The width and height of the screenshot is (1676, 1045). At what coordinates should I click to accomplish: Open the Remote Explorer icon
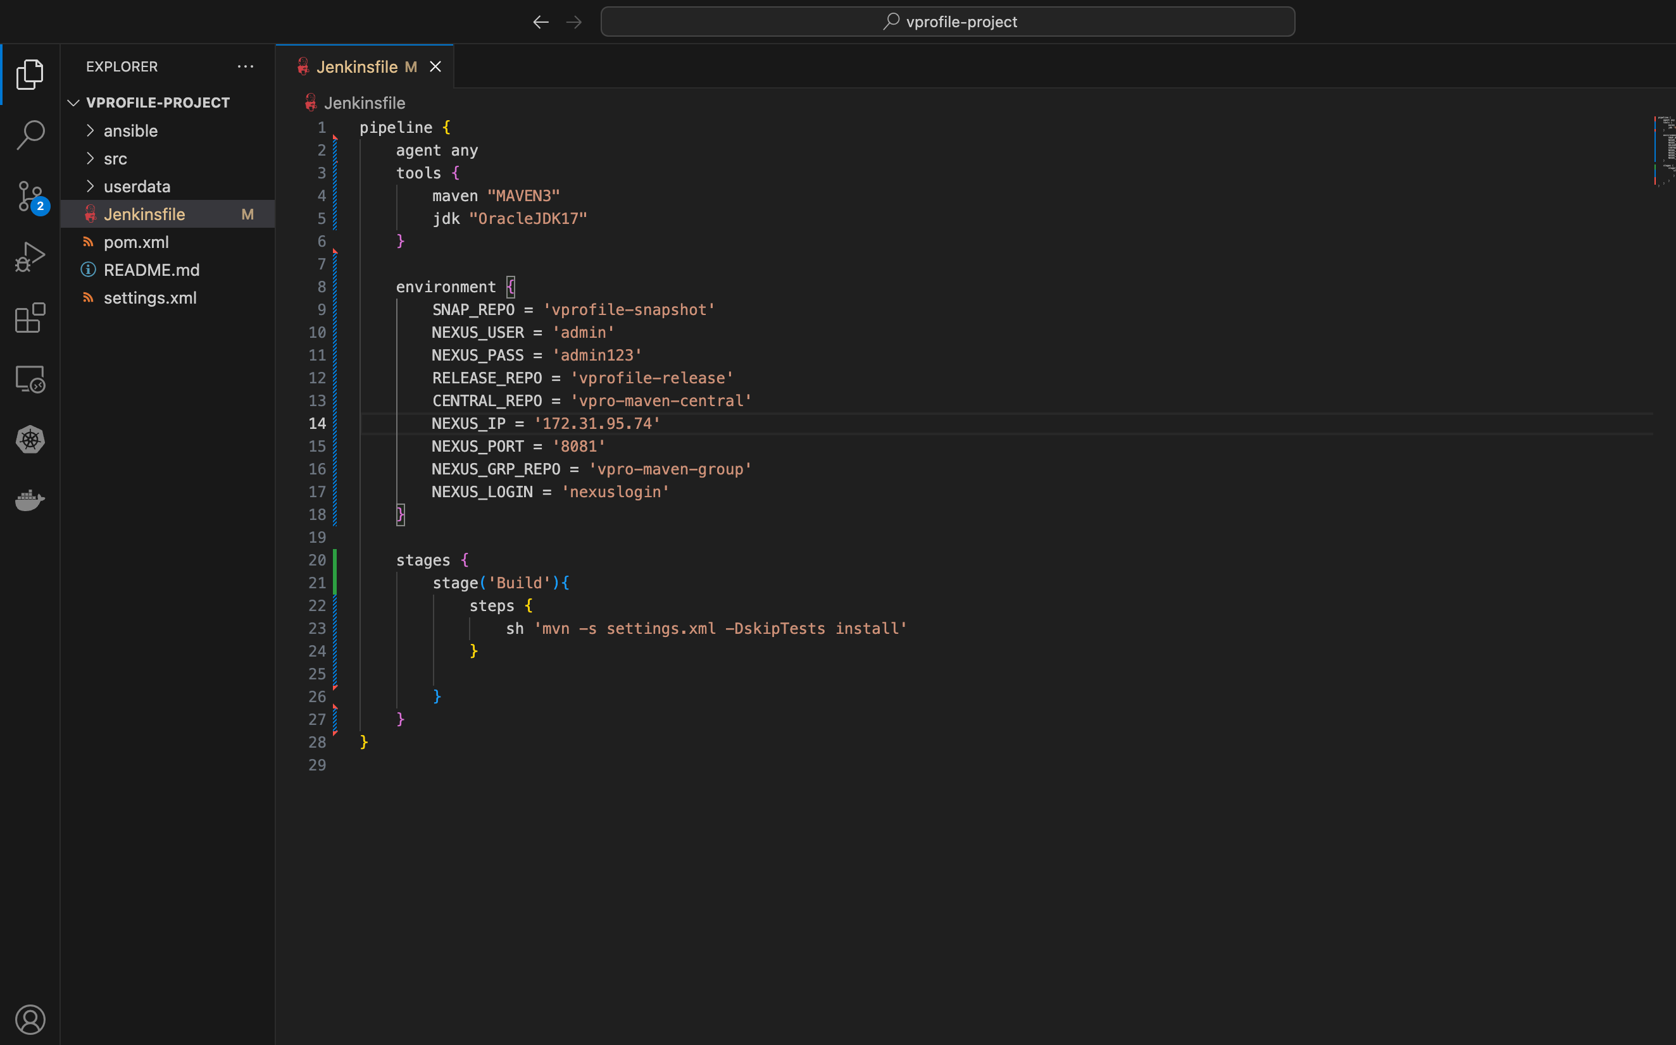click(30, 379)
